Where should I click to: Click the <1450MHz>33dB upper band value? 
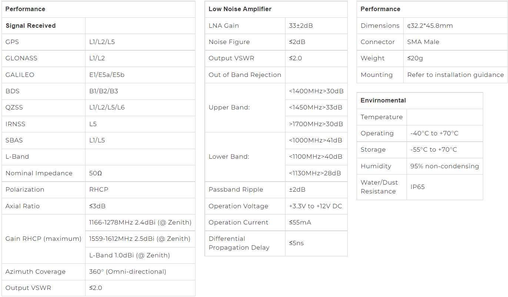coord(316,108)
